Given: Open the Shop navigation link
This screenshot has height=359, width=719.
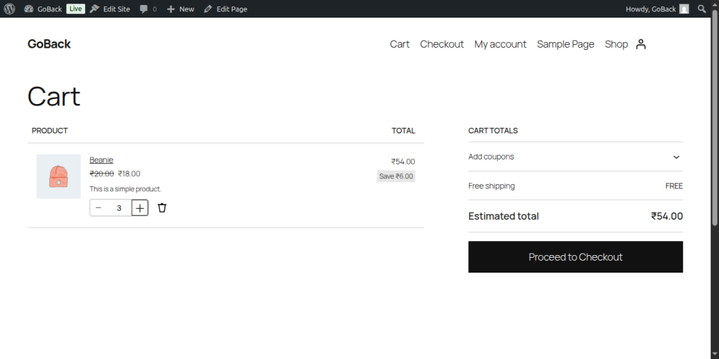Looking at the screenshot, I should coord(616,44).
